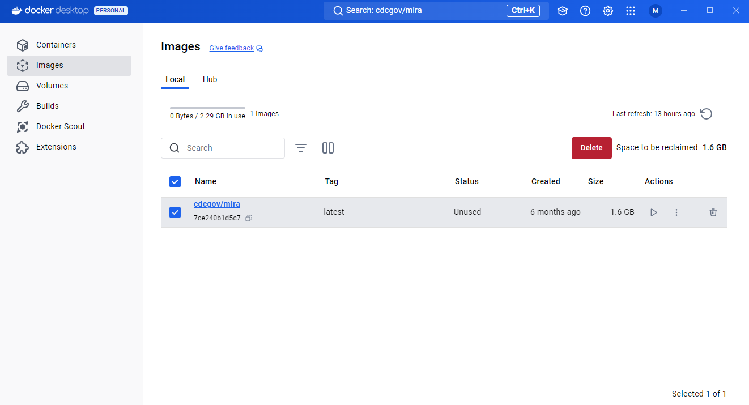Open the Help question mark icon
This screenshot has height=405, width=749.
[585, 11]
